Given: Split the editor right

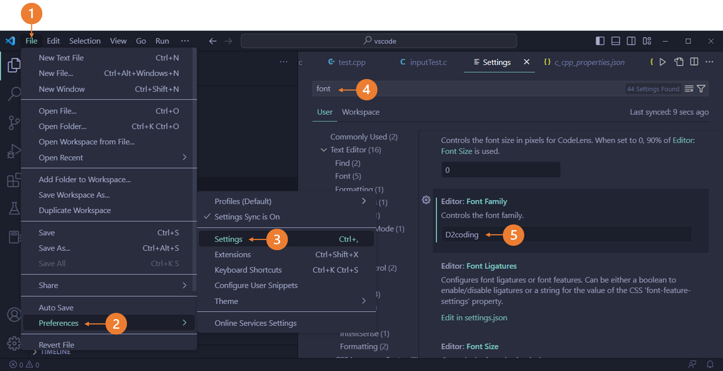Looking at the screenshot, I should (x=694, y=62).
